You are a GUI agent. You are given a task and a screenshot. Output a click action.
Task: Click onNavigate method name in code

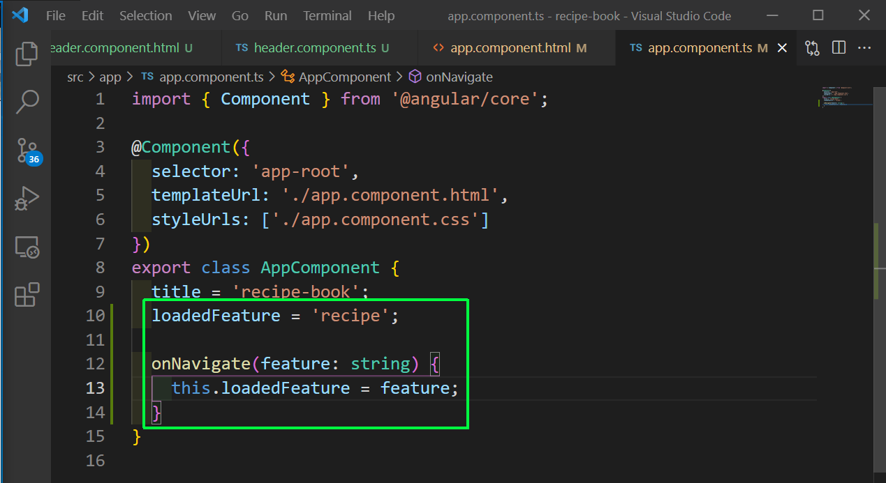point(201,364)
